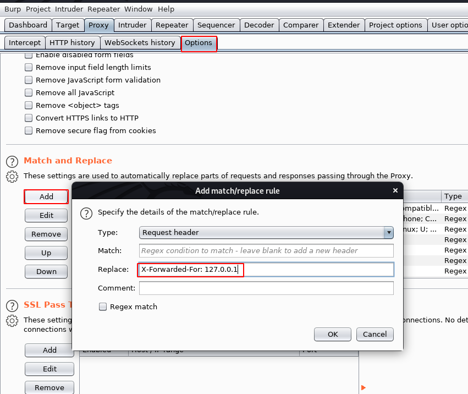Enable Remove JavaScript form validation

pyautogui.click(x=29, y=80)
